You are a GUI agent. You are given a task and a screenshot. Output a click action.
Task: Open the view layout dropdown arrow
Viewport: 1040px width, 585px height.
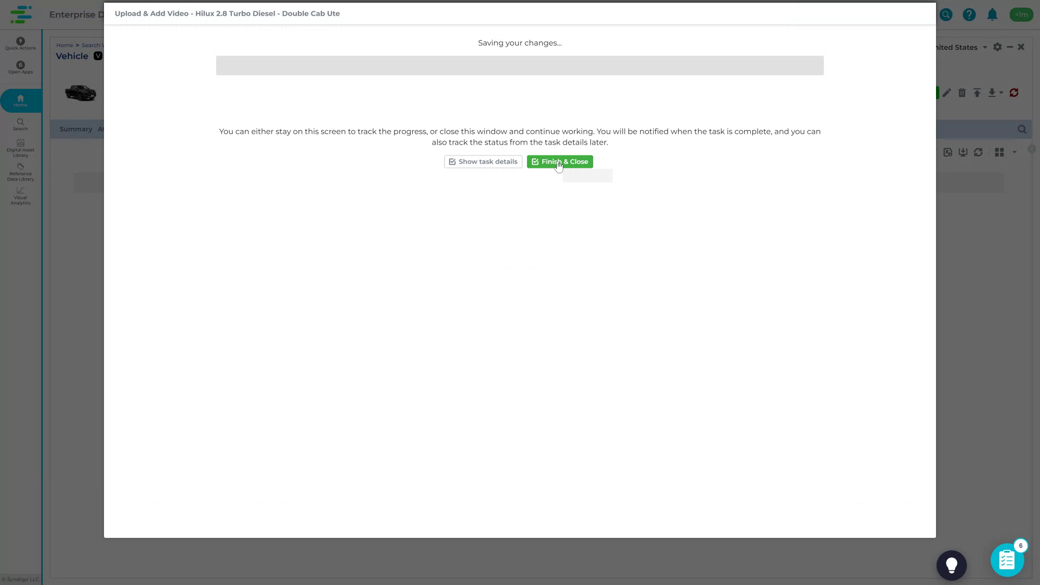[1014, 152]
